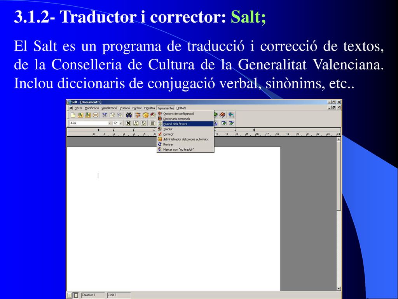Open the Inserció menu
The width and height of the screenshot is (398, 299).
click(x=125, y=108)
